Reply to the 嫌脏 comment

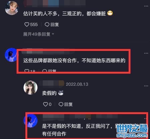[52, 25]
